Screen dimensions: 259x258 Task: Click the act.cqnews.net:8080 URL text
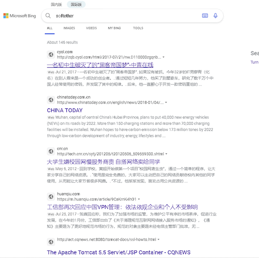coord(107,239)
